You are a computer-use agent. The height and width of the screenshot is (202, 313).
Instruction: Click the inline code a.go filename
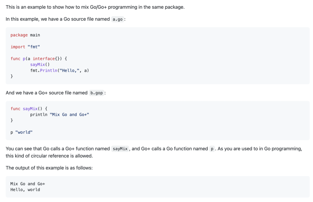click(117, 19)
